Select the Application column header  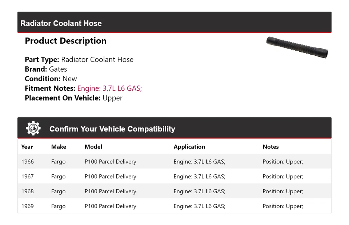(x=189, y=147)
